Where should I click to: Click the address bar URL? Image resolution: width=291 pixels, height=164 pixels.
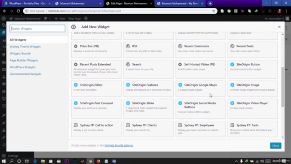85,11
